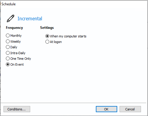Click the 'When my computer starts' label text
This screenshot has height=116, width=148.
[68, 36]
